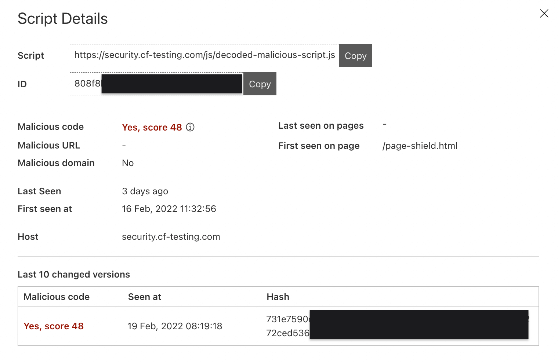Image resolution: width=558 pixels, height=363 pixels.
Task: Select the Yes, score 48 table entry
Action: [54, 326]
